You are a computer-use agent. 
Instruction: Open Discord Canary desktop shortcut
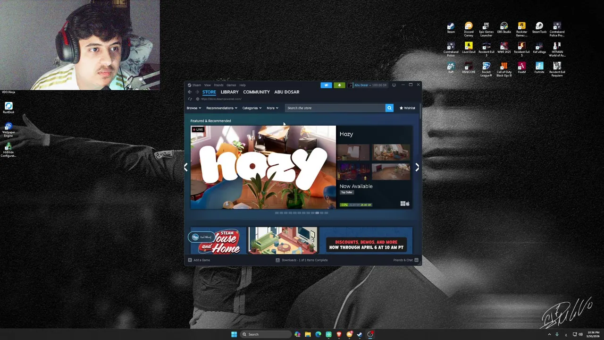click(469, 29)
